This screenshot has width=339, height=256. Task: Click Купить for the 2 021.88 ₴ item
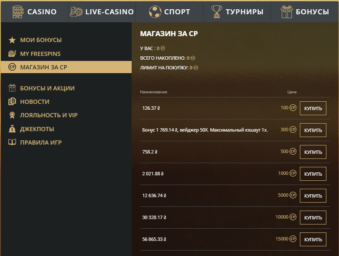coord(313,174)
